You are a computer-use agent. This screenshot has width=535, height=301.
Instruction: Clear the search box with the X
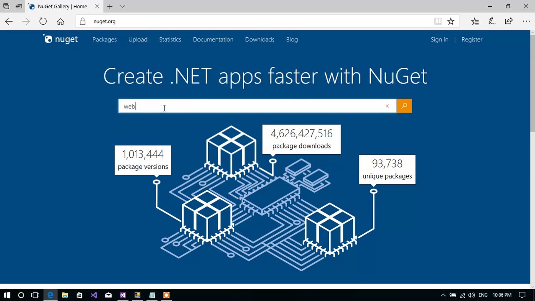pos(387,106)
